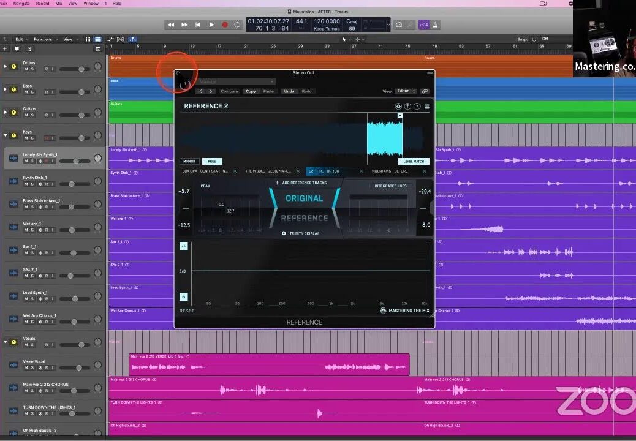Mute the Drums track
Viewport: 636px width, 441px height.
pyautogui.click(x=26, y=69)
